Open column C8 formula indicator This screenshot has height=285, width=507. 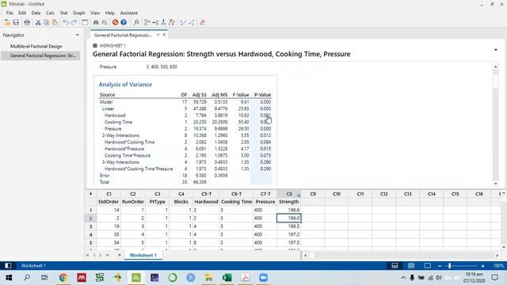pos(299,195)
